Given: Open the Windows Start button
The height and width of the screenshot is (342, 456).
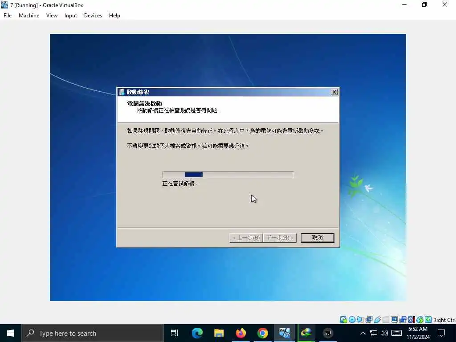Looking at the screenshot, I should click(x=11, y=333).
